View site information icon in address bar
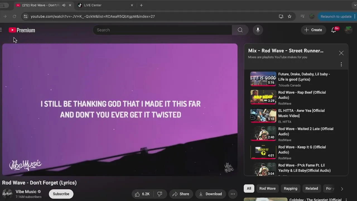357x201 pixels. 25,16
